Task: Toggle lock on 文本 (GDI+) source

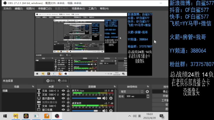Action: (68, 106)
